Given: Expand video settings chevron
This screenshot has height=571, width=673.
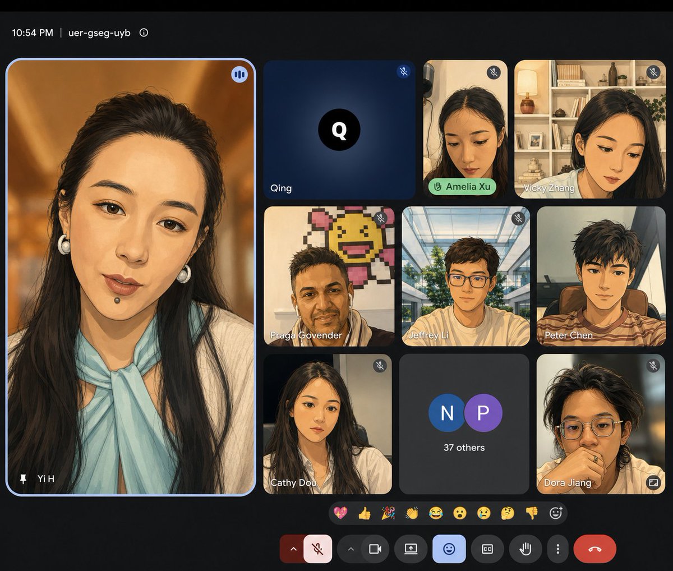Looking at the screenshot, I should [x=351, y=549].
